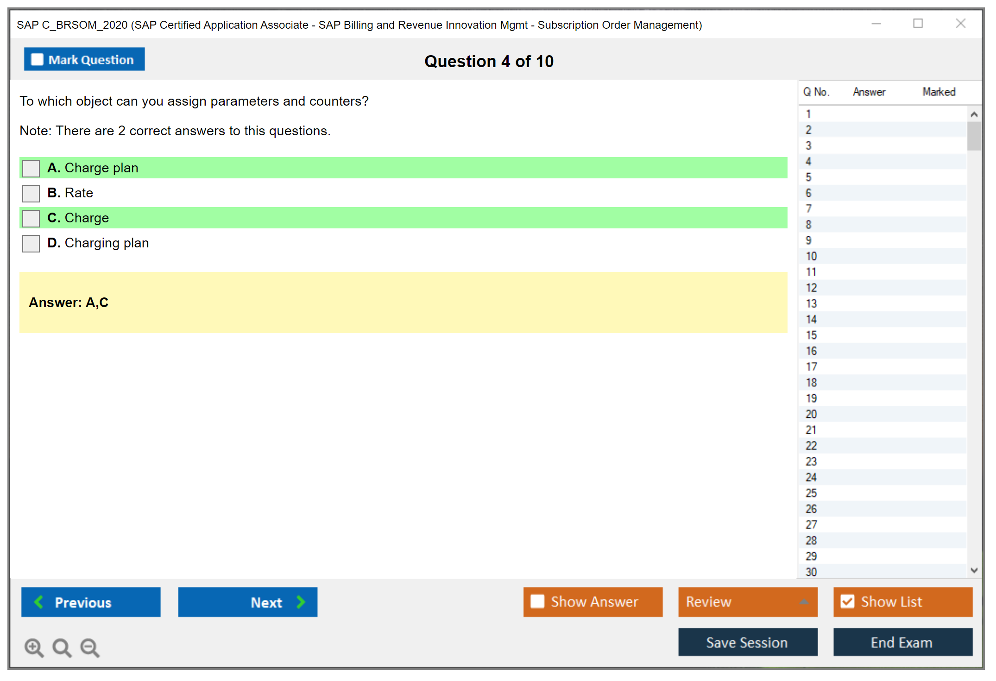Click the zoom out magnifier icon

pyautogui.click(x=90, y=647)
